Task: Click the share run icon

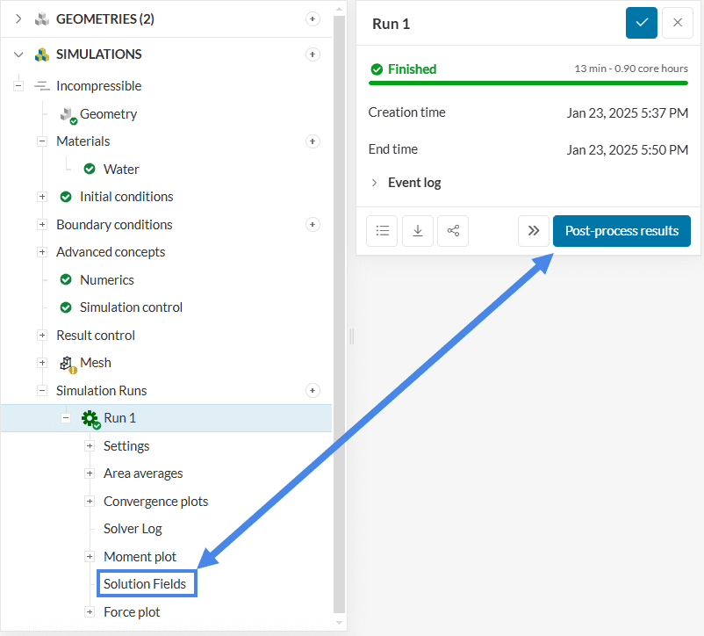Action: 453,231
